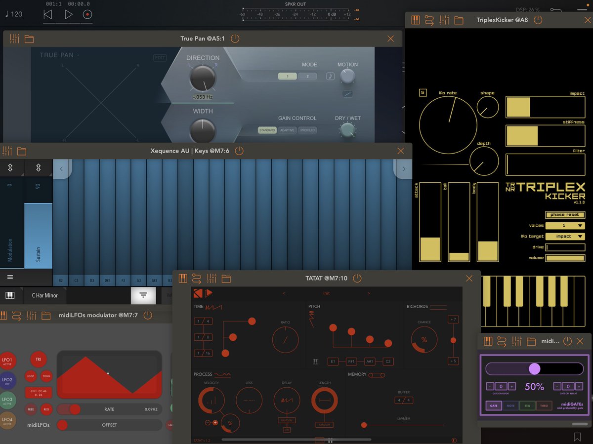
Task: Click the TRI waveform button
Action: [38, 360]
